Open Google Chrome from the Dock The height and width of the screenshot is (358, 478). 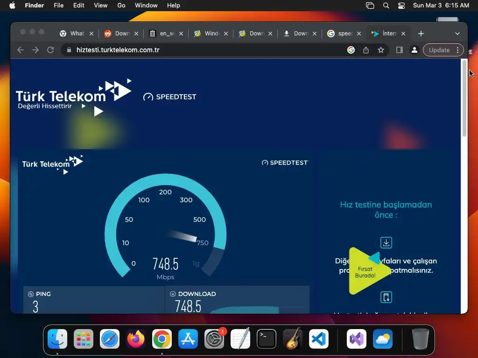click(162, 339)
